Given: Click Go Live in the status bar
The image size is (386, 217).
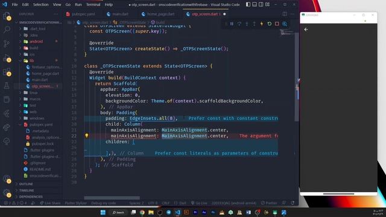Looking at the screenshot, I should (x=199, y=203).
